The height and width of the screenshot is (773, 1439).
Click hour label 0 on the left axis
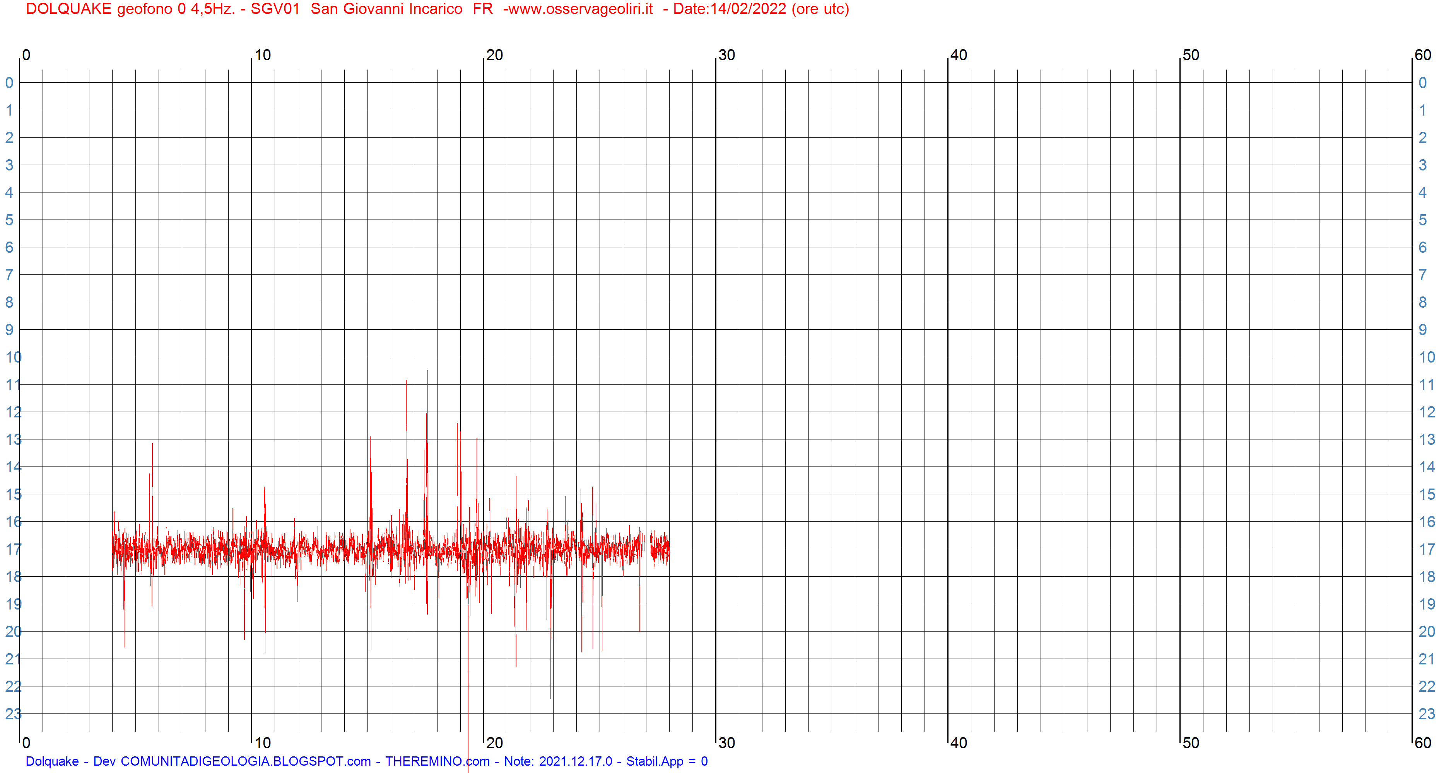pos(10,83)
